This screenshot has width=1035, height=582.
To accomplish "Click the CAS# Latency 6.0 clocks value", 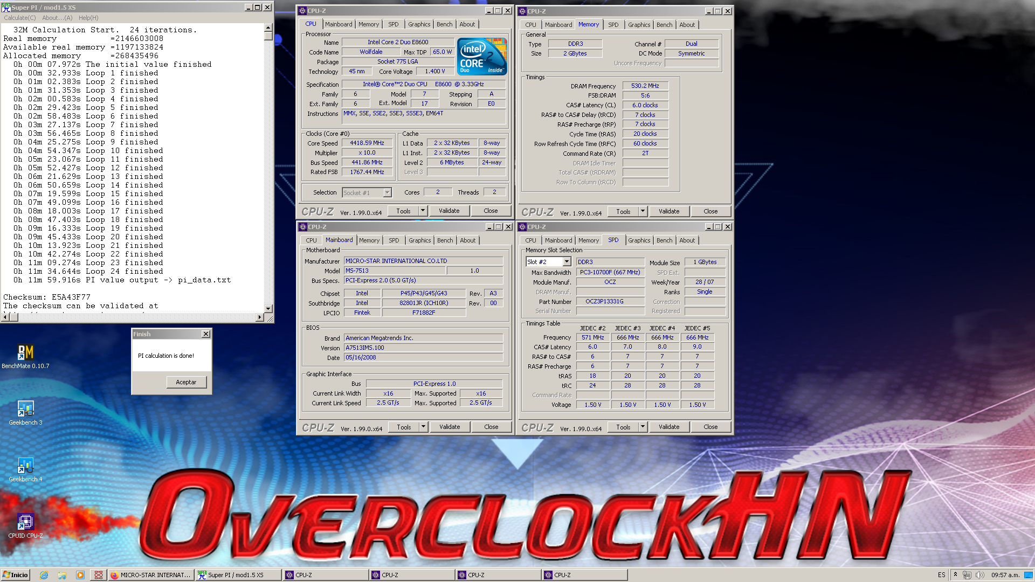I will [645, 105].
